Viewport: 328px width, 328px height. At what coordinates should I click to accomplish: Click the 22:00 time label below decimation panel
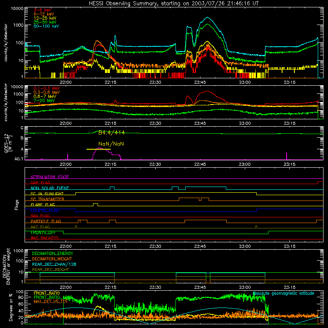pos(66,287)
